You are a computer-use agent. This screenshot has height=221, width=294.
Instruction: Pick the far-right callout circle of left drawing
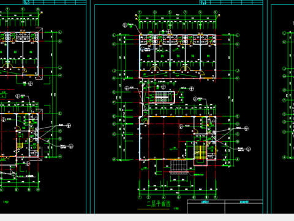pos(71,146)
